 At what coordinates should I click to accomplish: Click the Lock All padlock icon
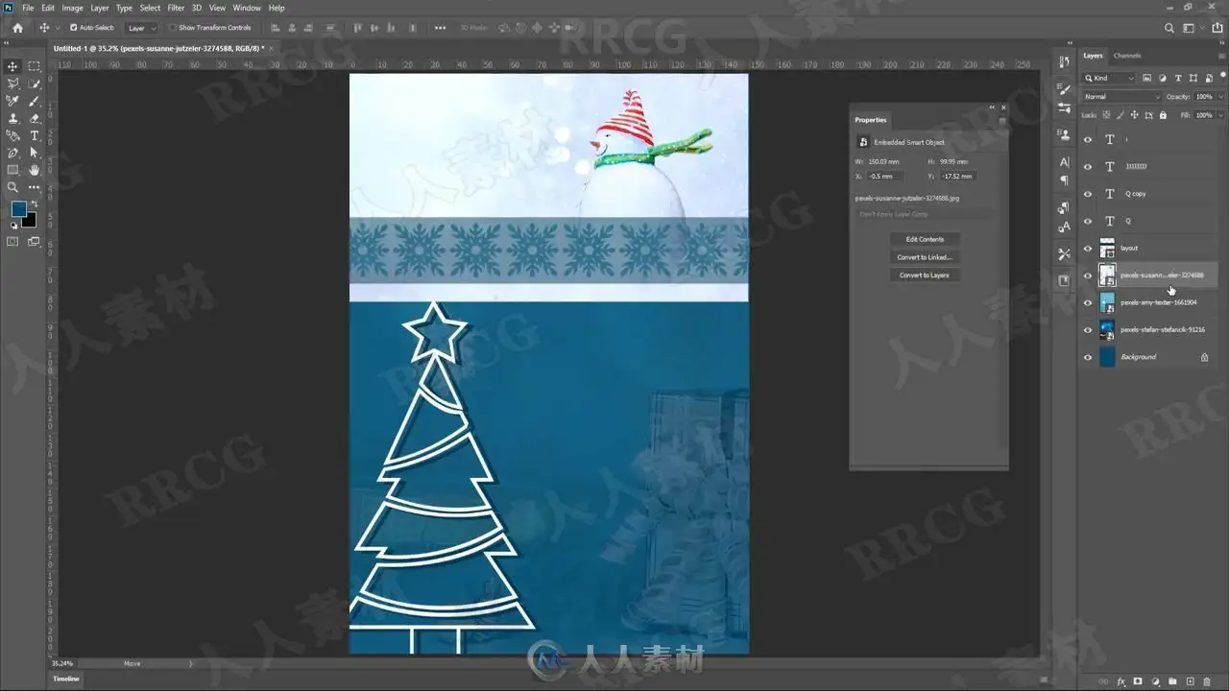(1163, 115)
